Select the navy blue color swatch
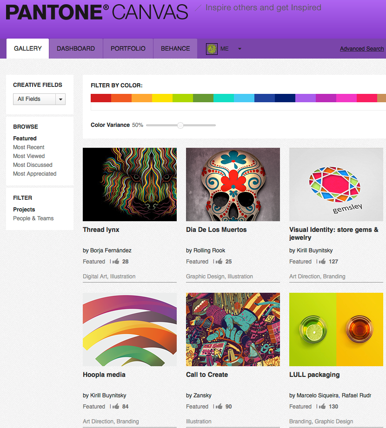386x428 pixels. pyautogui.click(x=285, y=98)
